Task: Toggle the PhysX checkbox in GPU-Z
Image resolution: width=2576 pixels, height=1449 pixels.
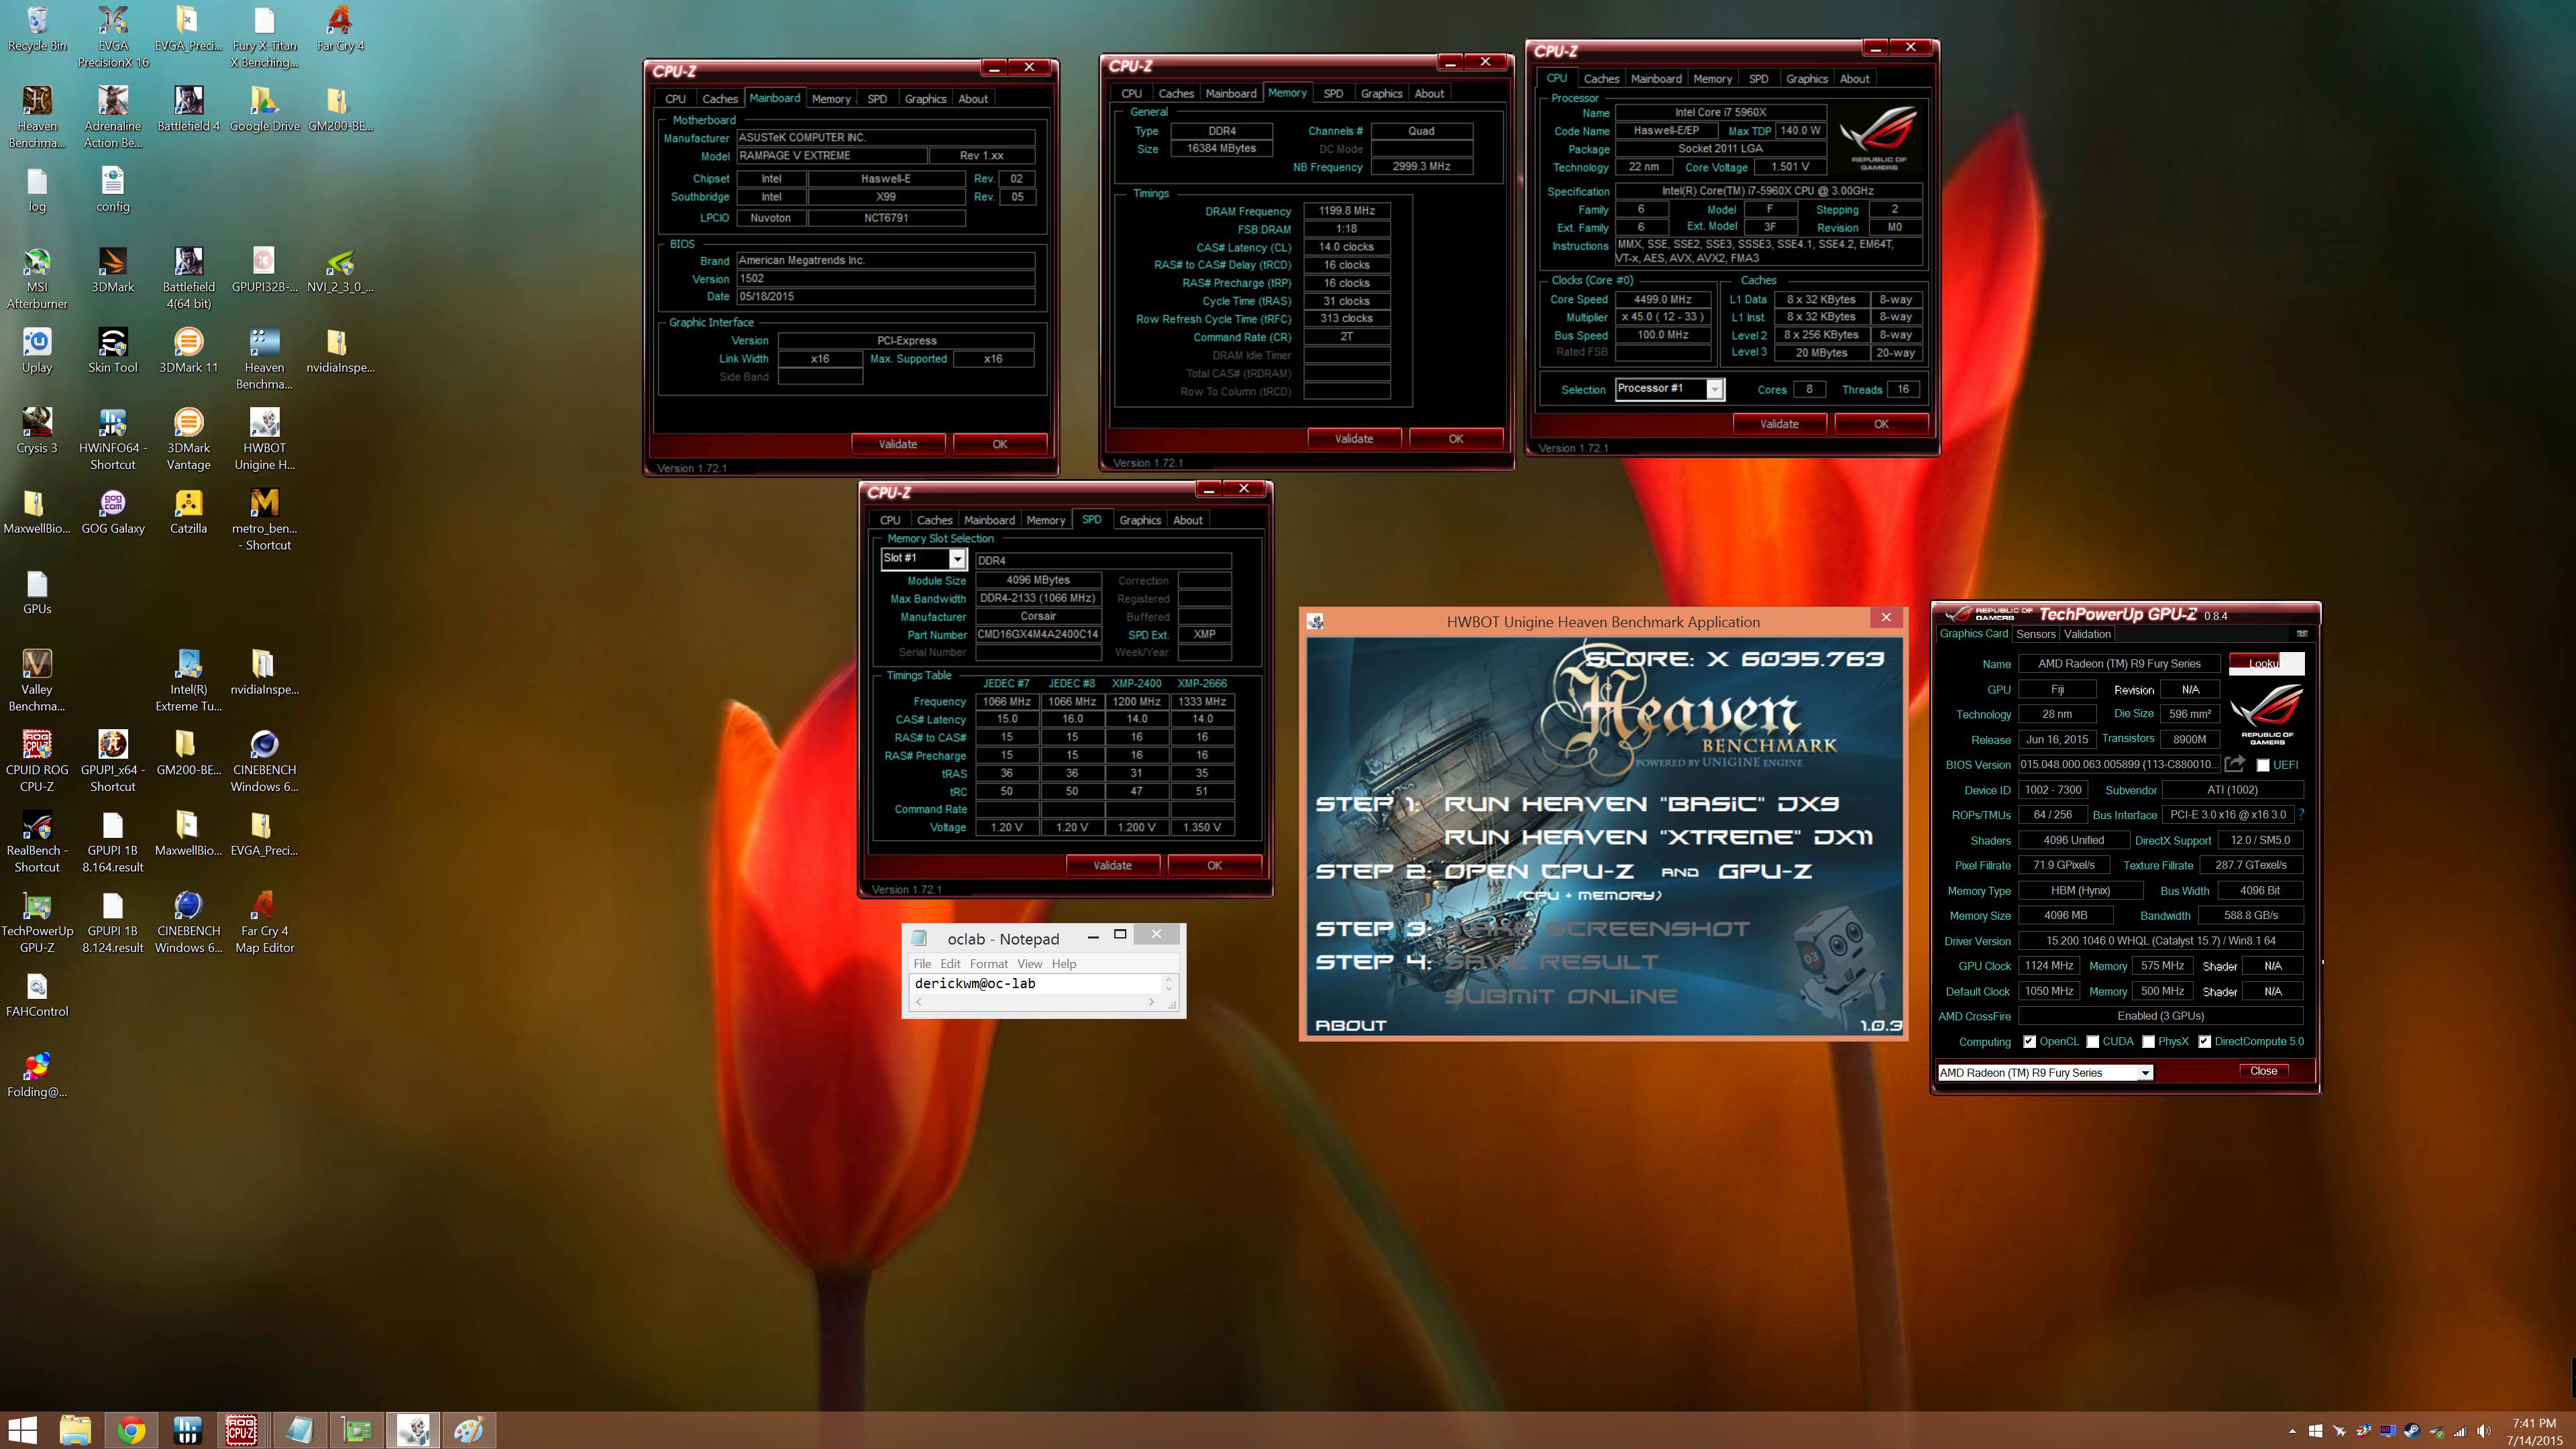Action: (x=2148, y=1041)
